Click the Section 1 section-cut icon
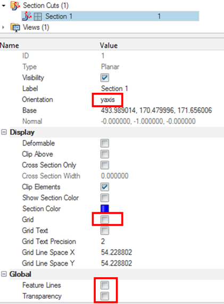The width and height of the screenshot is (224, 304). click(27, 17)
